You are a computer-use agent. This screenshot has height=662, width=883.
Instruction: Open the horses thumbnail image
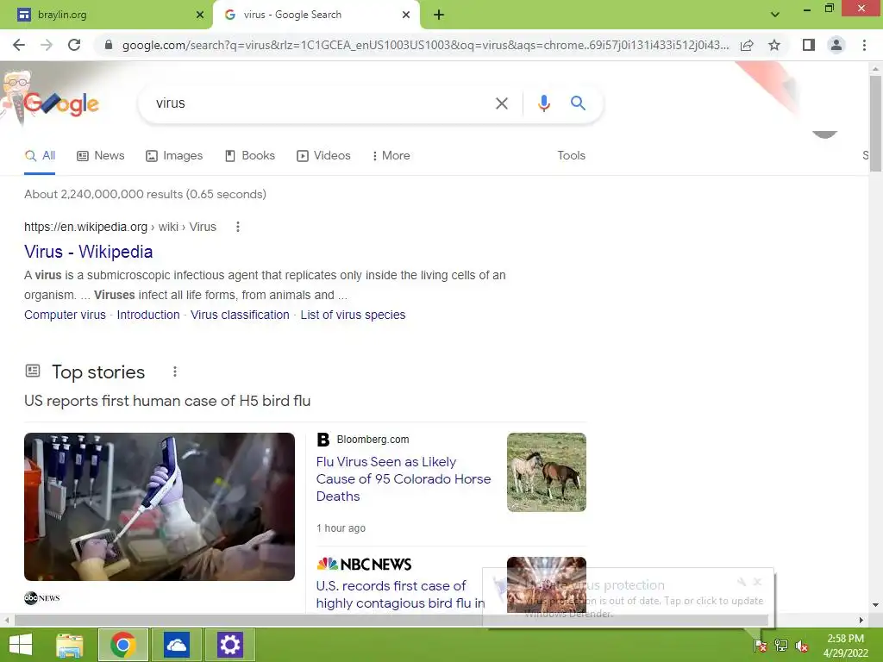(546, 472)
